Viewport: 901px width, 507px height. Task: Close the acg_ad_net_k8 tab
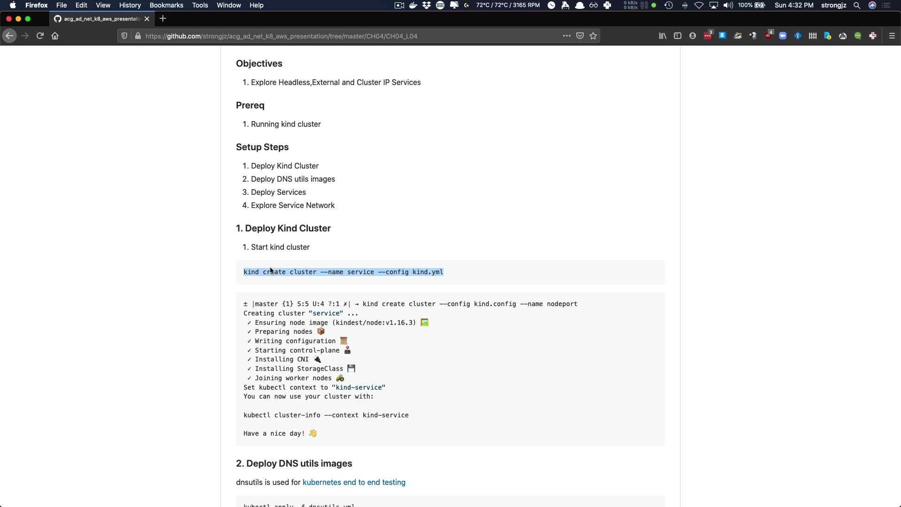(x=147, y=19)
